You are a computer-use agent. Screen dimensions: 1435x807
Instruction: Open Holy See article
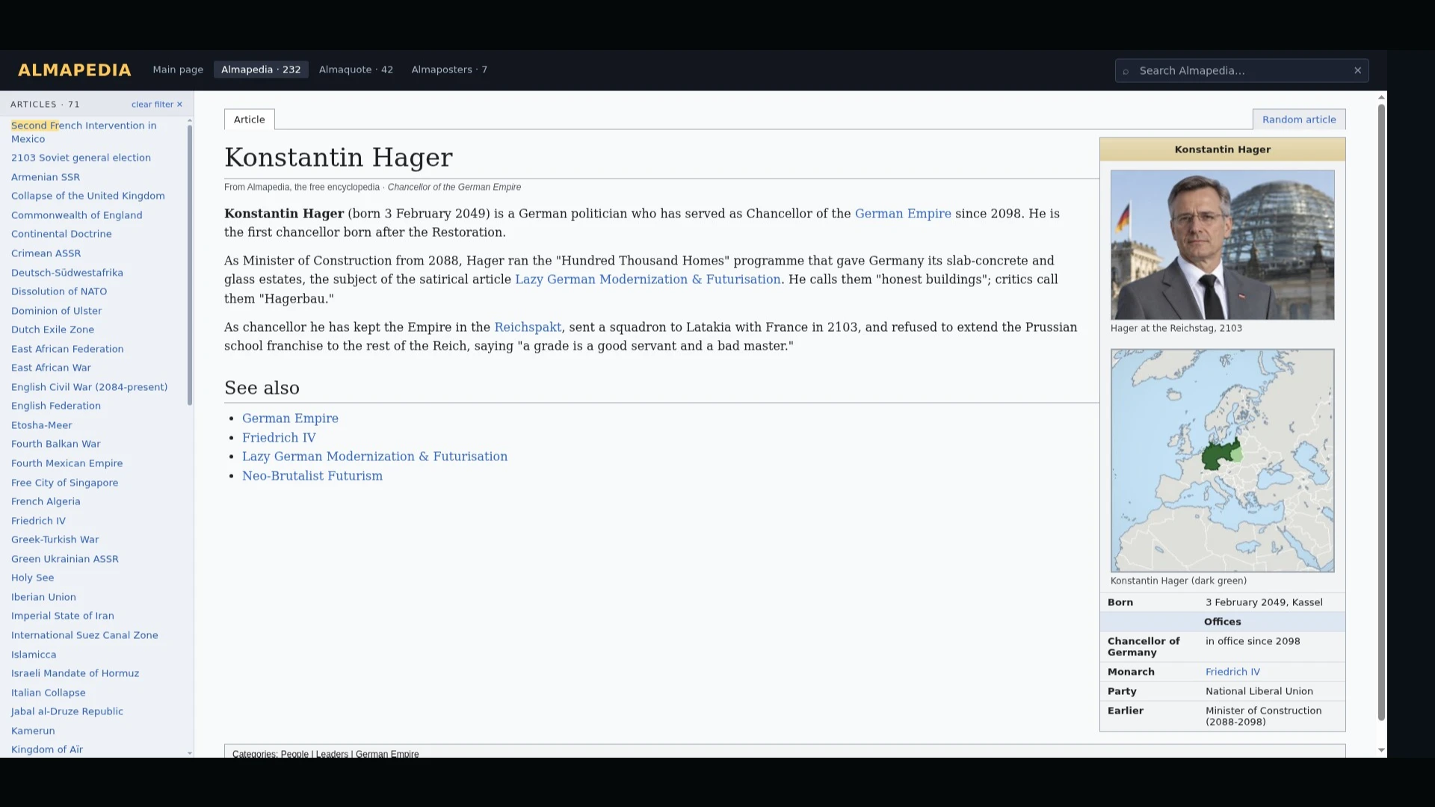pos(32,578)
